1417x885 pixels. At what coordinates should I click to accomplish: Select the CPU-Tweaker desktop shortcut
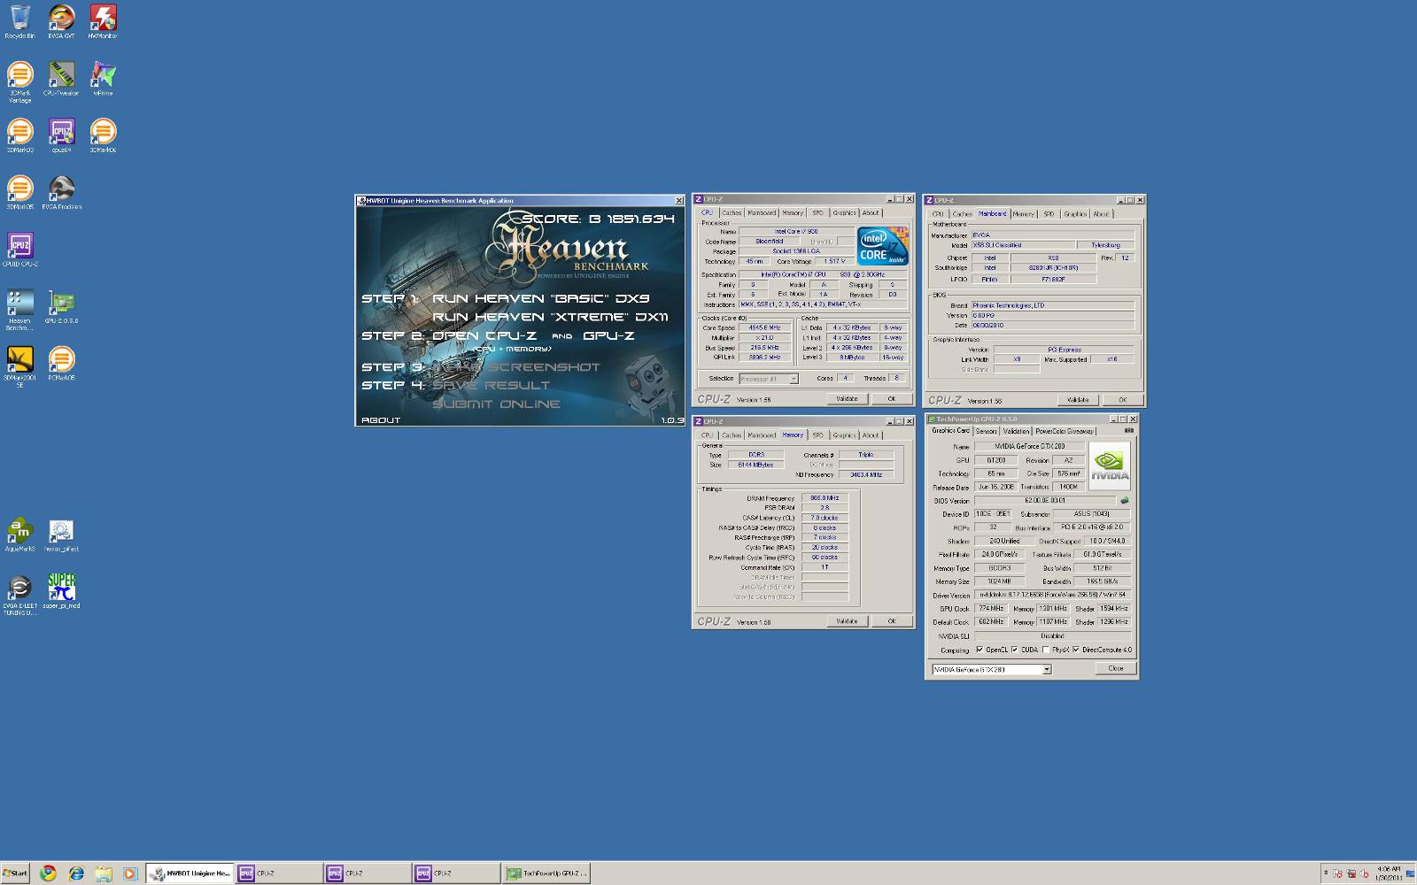(61, 79)
